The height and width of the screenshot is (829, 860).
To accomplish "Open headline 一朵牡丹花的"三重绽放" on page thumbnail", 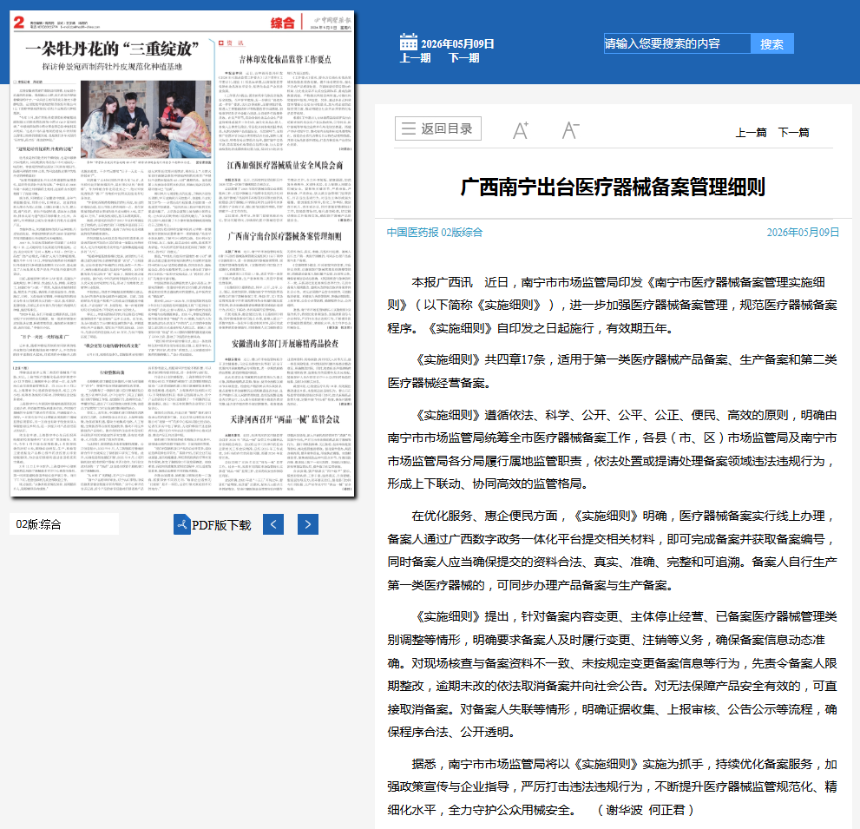I will [111, 49].
